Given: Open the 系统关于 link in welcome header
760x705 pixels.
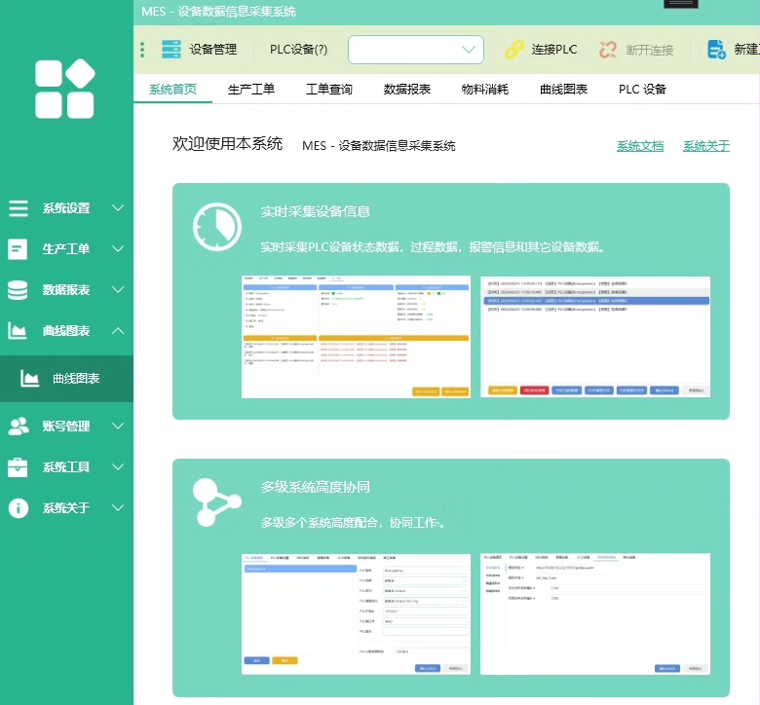Looking at the screenshot, I should click(706, 146).
